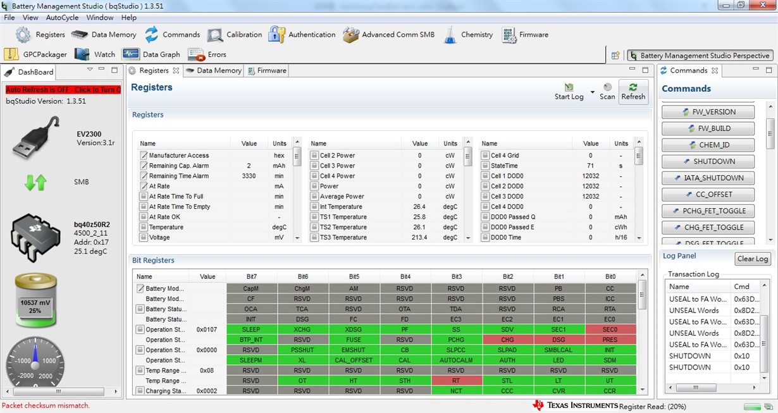The width and height of the screenshot is (778, 413).
Task: Close the Registers tab with X
Action: [176, 71]
